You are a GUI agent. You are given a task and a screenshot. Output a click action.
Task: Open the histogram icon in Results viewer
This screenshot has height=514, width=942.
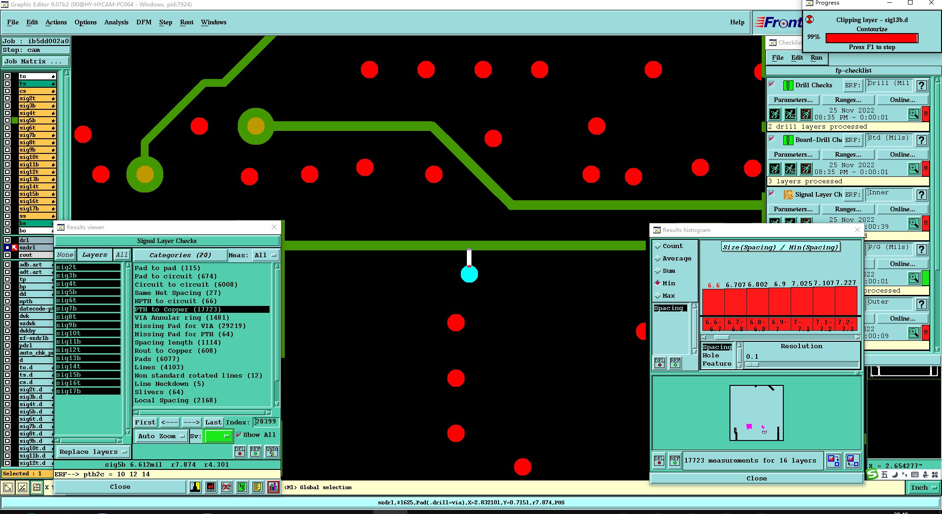(273, 487)
